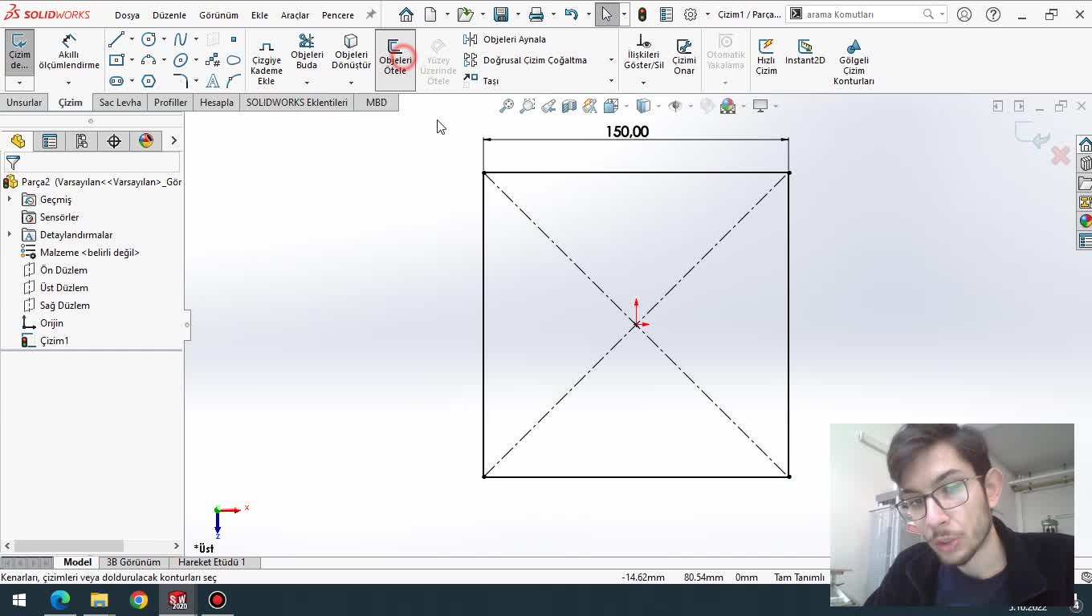Expand more manager tabs with the chevron
This screenshot has height=616, width=1092.
click(173, 141)
